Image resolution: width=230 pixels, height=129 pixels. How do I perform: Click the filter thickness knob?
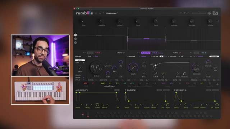tap(185, 74)
